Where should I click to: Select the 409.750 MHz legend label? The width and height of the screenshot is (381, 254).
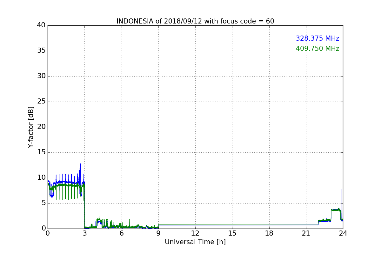click(317, 49)
